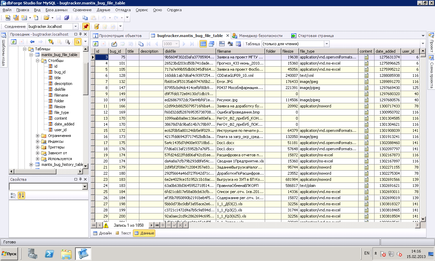Screen dimensions: 435x261
Task: Switch to the Менеджер безопасности tab
Action: pos(260,36)
